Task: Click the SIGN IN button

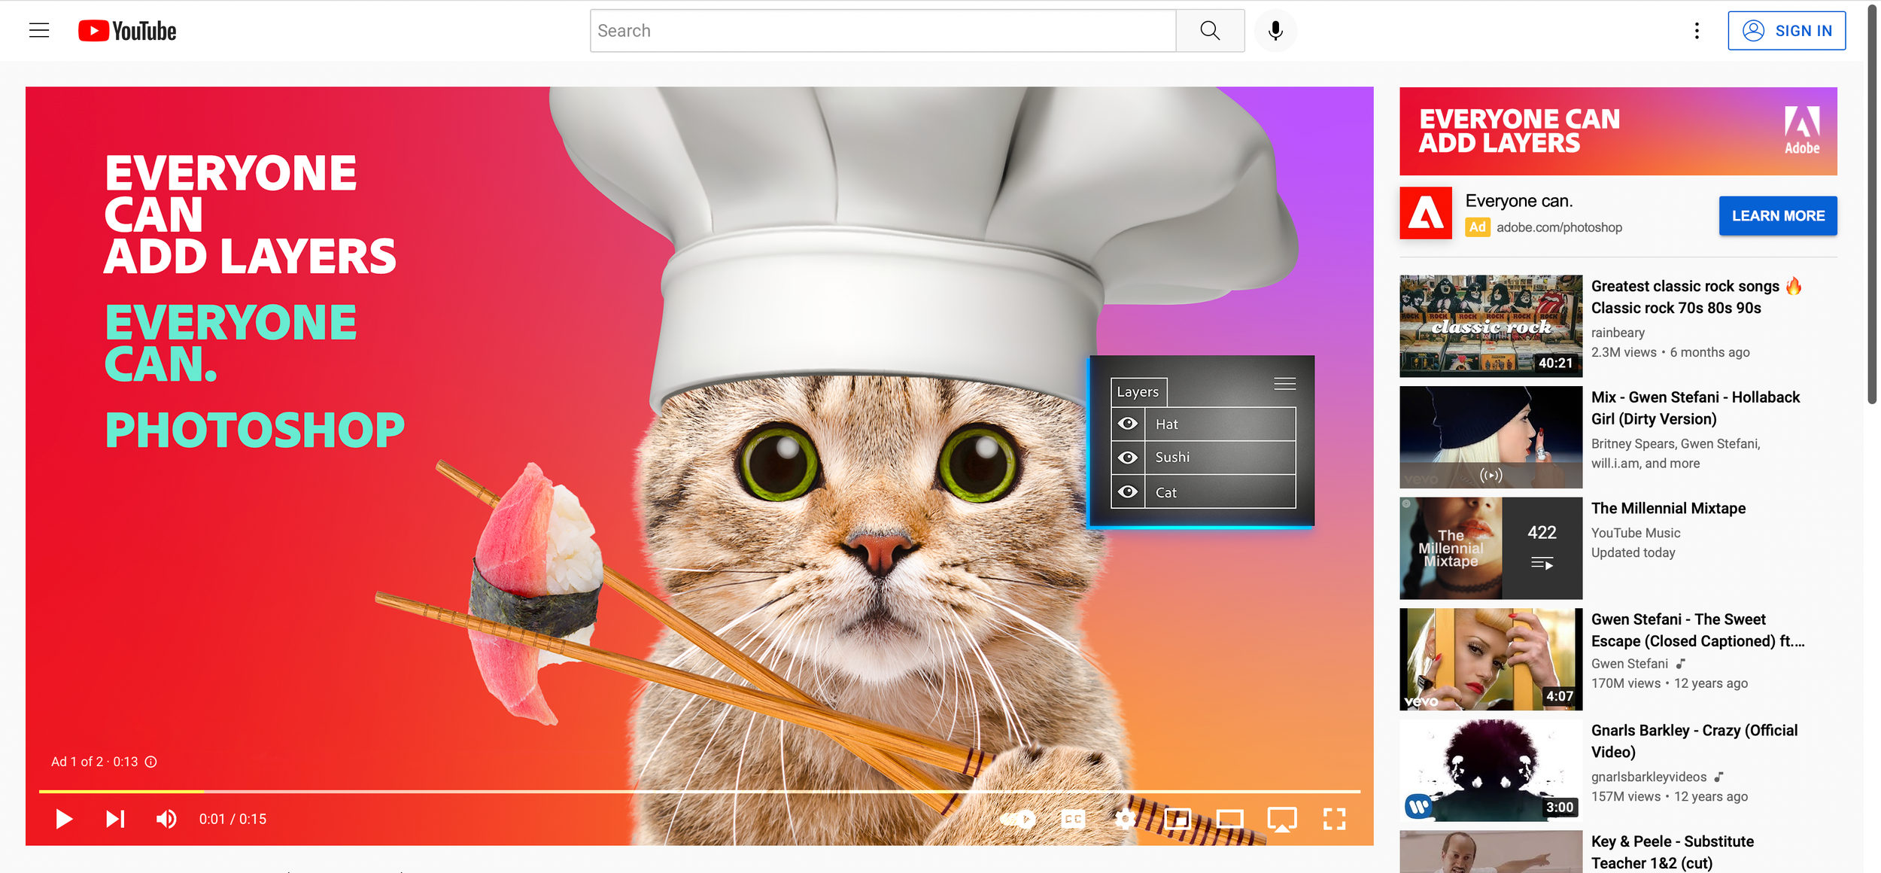Action: pyautogui.click(x=1786, y=31)
